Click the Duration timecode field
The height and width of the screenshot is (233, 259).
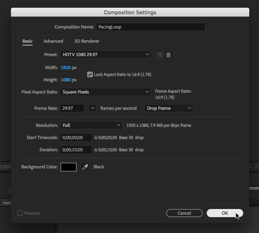click(x=76, y=150)
